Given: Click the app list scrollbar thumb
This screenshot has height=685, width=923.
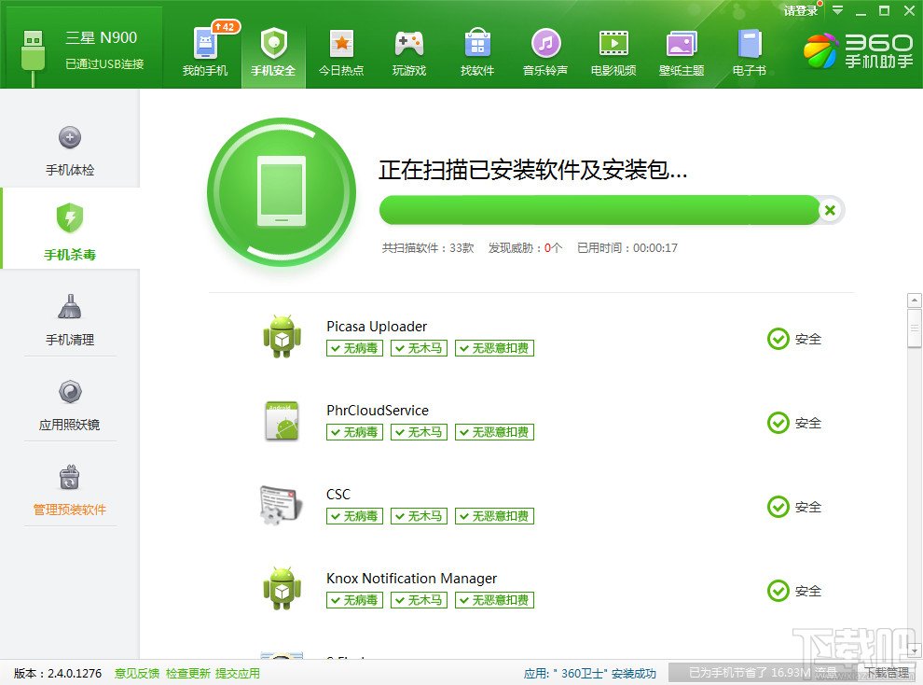Looking at the screenshot, I should pos(915,329).
